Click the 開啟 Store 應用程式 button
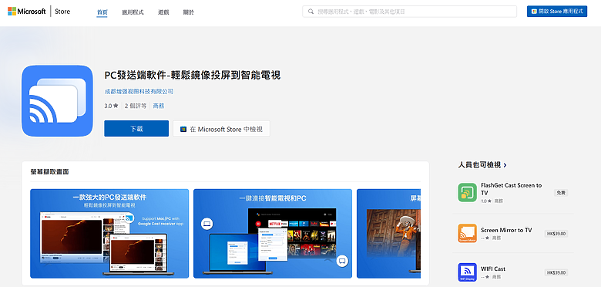This screenshot has width=601, height=287. click(557, 12)
